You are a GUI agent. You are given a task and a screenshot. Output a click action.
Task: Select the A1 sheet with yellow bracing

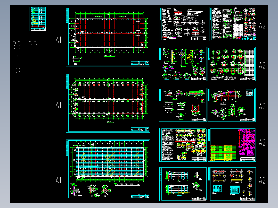point(108,169)
